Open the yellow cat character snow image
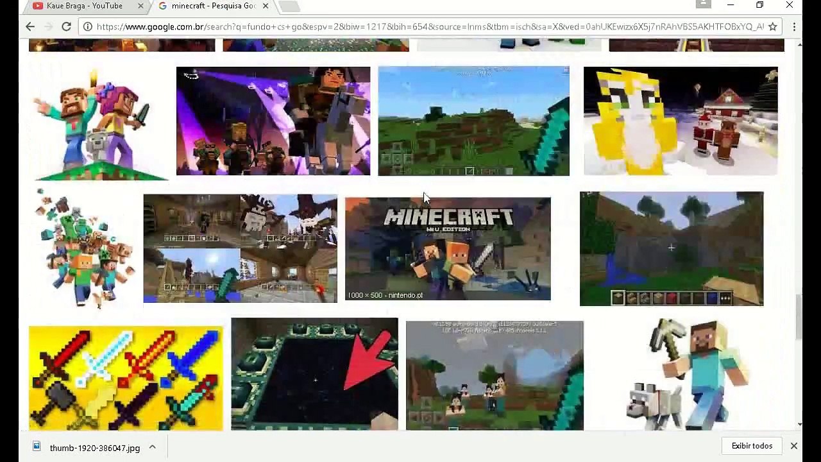Image resolution: width=821 pixels, height=462 pixels. point(681,121)
